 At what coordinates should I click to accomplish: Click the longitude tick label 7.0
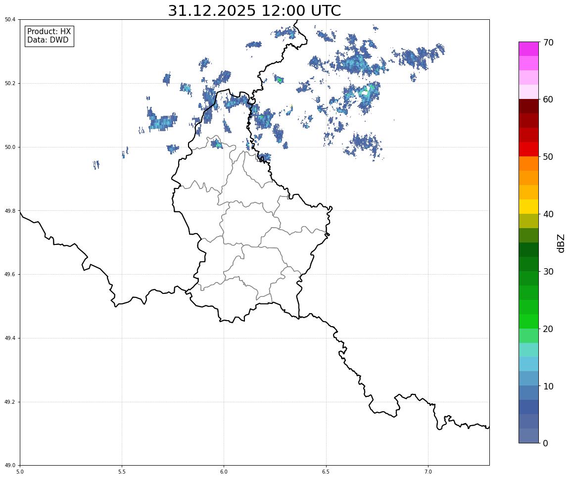pos(428,472)
